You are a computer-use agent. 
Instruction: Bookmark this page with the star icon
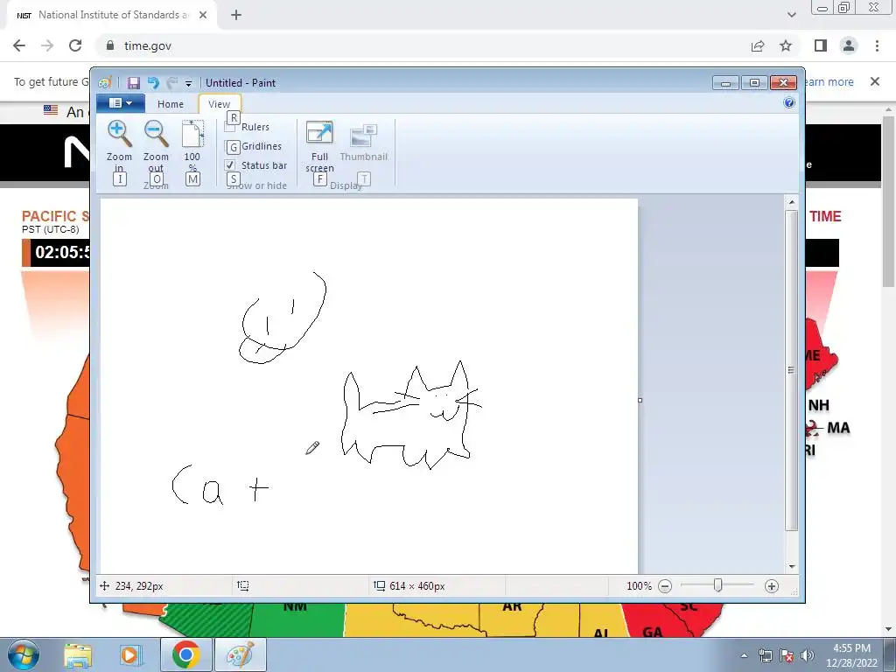click(786, 45)
